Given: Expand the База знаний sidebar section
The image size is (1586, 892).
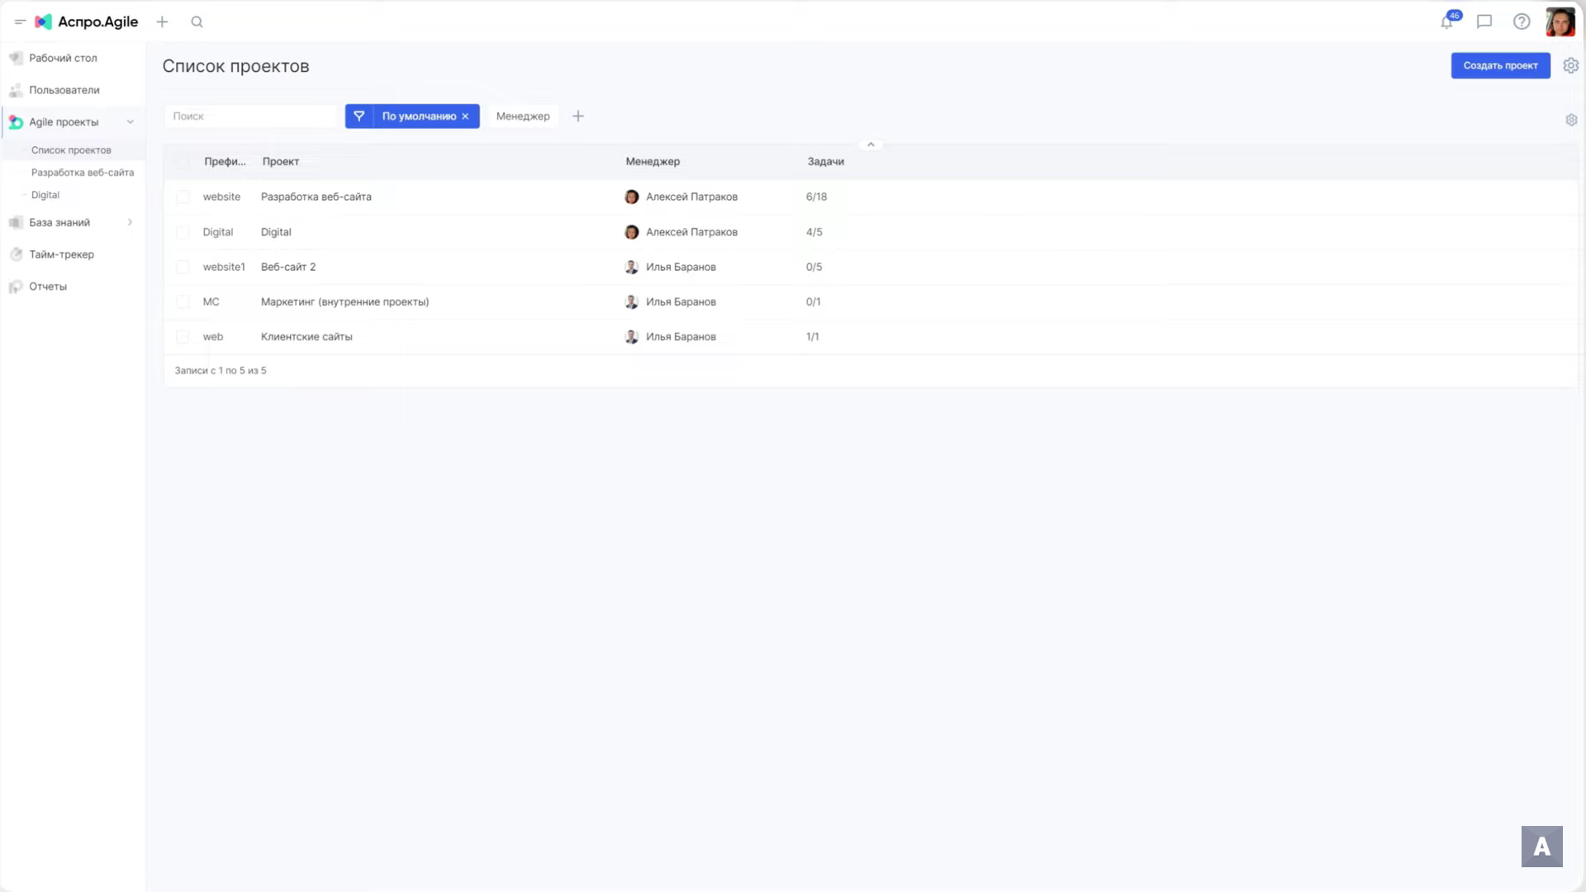Looking at the screenshot, I should [130, 222].
